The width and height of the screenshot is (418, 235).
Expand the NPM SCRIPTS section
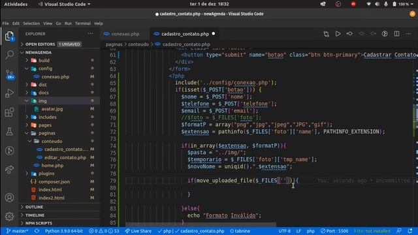(x=39, y=223)
